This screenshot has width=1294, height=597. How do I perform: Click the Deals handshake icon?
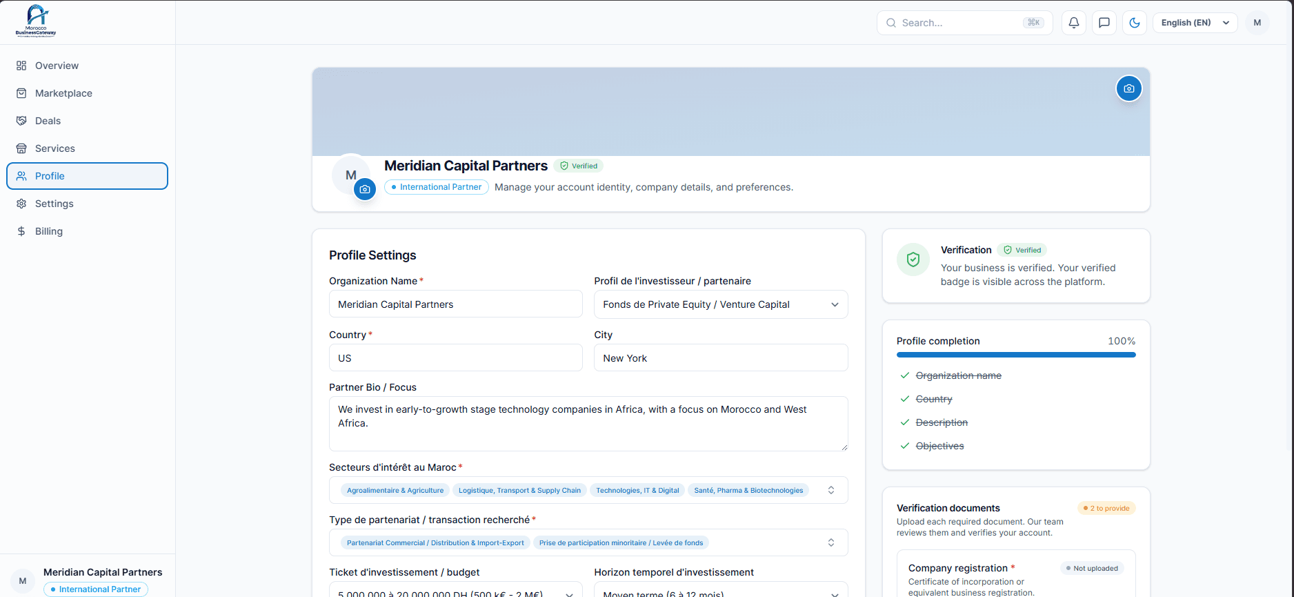(x=21, y=121)
